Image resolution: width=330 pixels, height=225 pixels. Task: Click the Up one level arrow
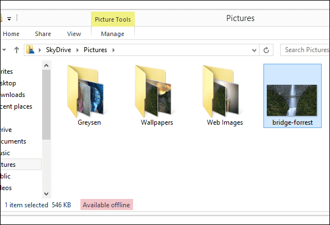pyautogui.click(x=17, y=50)
